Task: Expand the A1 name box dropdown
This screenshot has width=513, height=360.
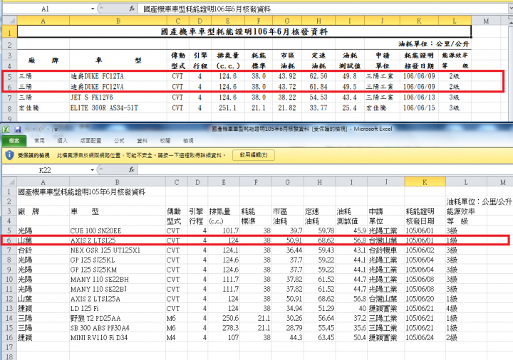Action: click(x=92, y=9)
